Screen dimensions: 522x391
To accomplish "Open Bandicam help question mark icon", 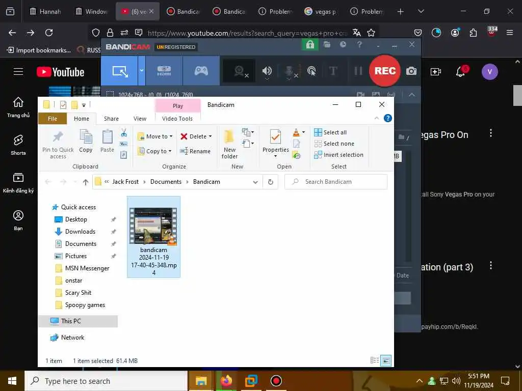I will (359, 44).
